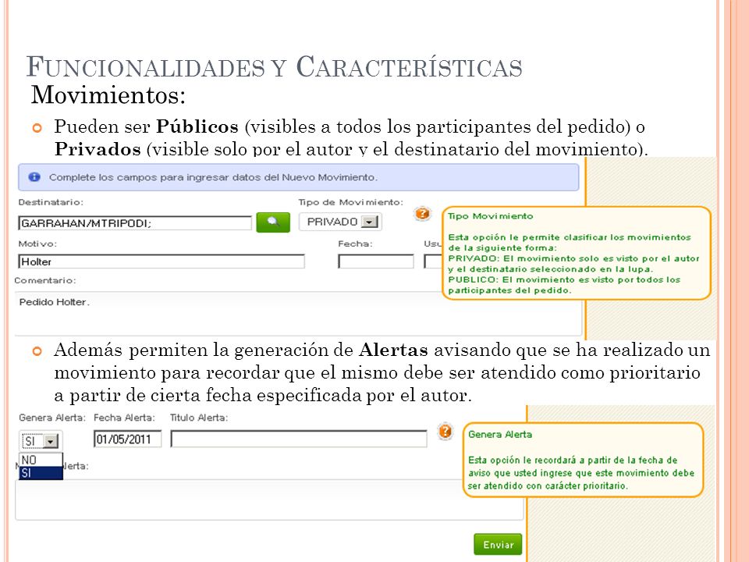Select SI in the Genera Alerta list
The height and width of the screenshot is (562, 749).
(x=41, y=473)
